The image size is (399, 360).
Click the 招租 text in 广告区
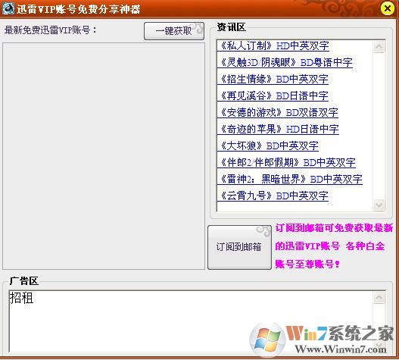coord(21,298)
